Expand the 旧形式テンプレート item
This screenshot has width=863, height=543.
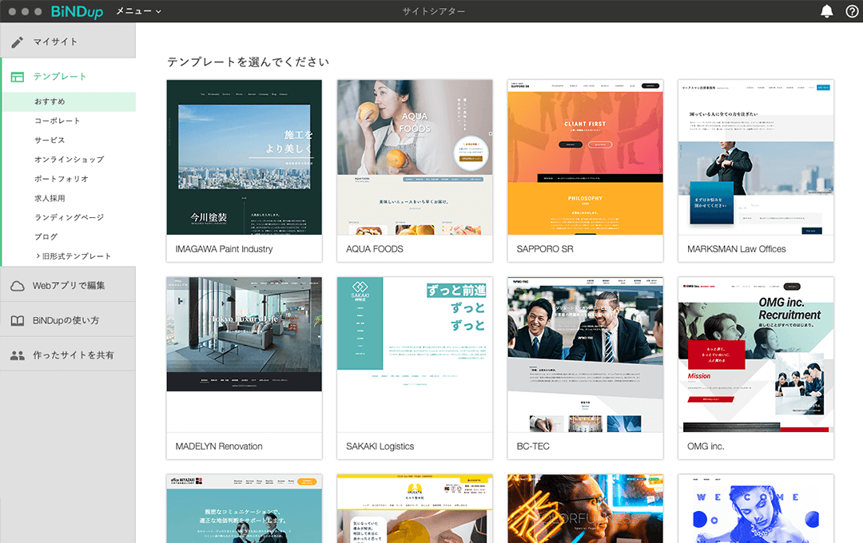click(x=74, y=256)
